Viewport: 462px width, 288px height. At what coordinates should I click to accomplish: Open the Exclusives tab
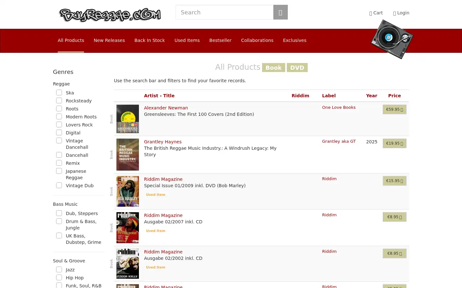[x=295, y=40]
